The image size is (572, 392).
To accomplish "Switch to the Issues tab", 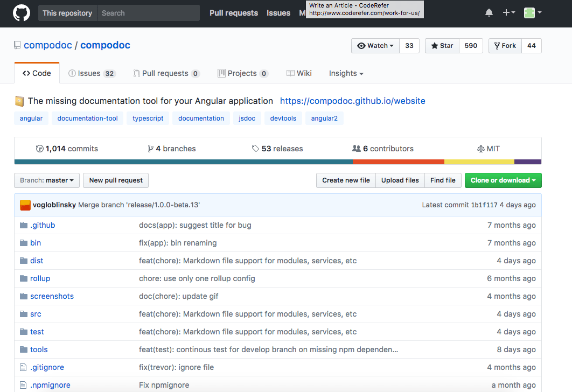I will pos(92,73).
